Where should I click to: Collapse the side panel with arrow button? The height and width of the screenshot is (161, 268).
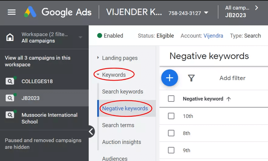coord(91,132)
